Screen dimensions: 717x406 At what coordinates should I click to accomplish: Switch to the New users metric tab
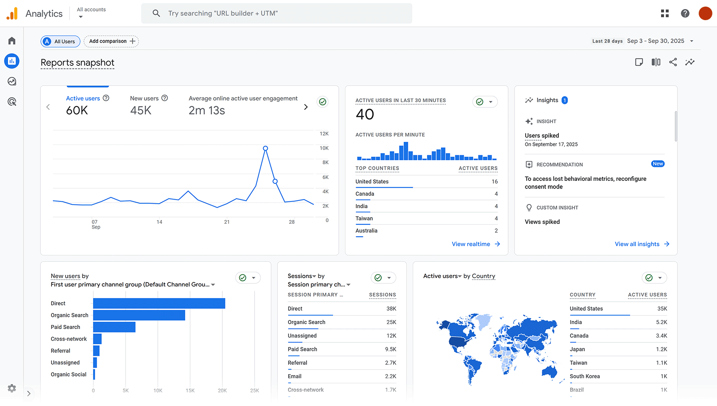(145, 98)
